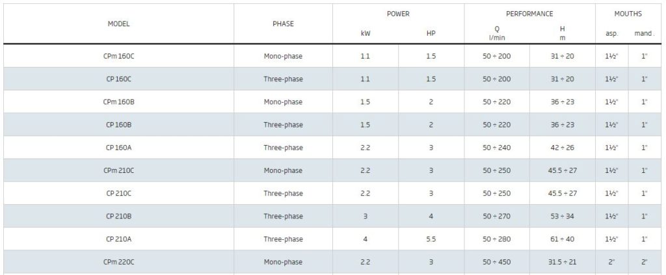Click the CP 210B model name
The width and height of the screenshot is (666, 275).
pos(118,216)
